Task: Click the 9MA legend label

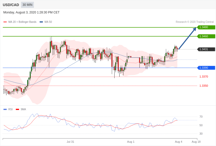Action: 23,109
